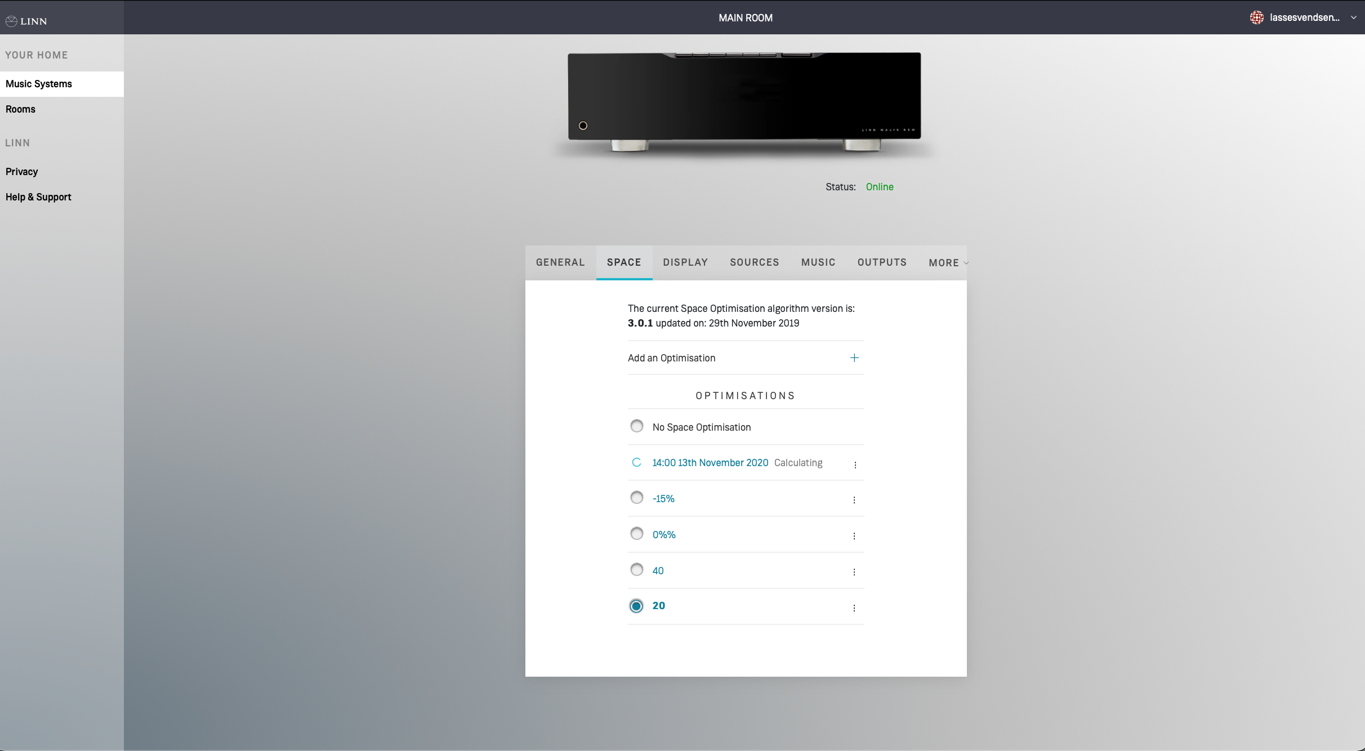1365x751 pixels.
Task: Click Add an Optimisation label
Action: (x=671, y=358)
